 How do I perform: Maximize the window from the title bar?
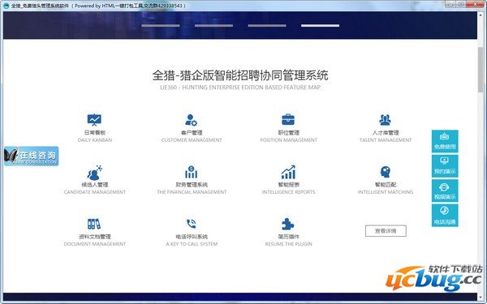462,4
